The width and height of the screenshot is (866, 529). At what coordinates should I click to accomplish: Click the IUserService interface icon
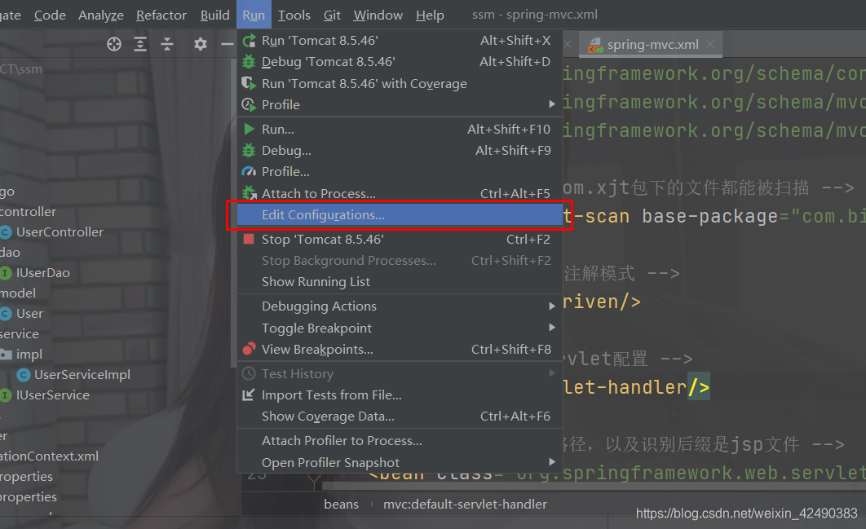6,395
